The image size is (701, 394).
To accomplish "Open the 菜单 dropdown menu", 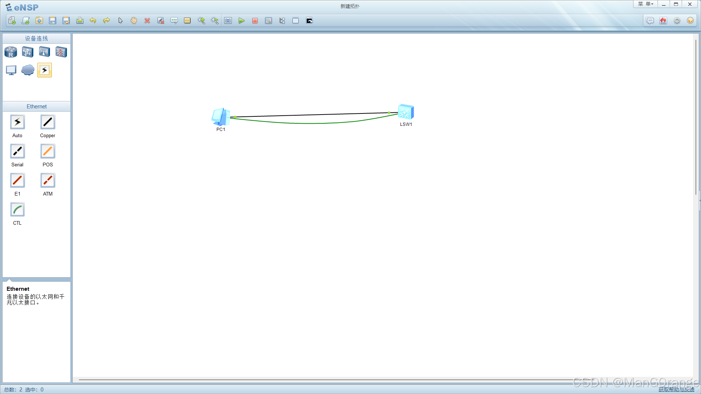I will [x=645, y=4].
